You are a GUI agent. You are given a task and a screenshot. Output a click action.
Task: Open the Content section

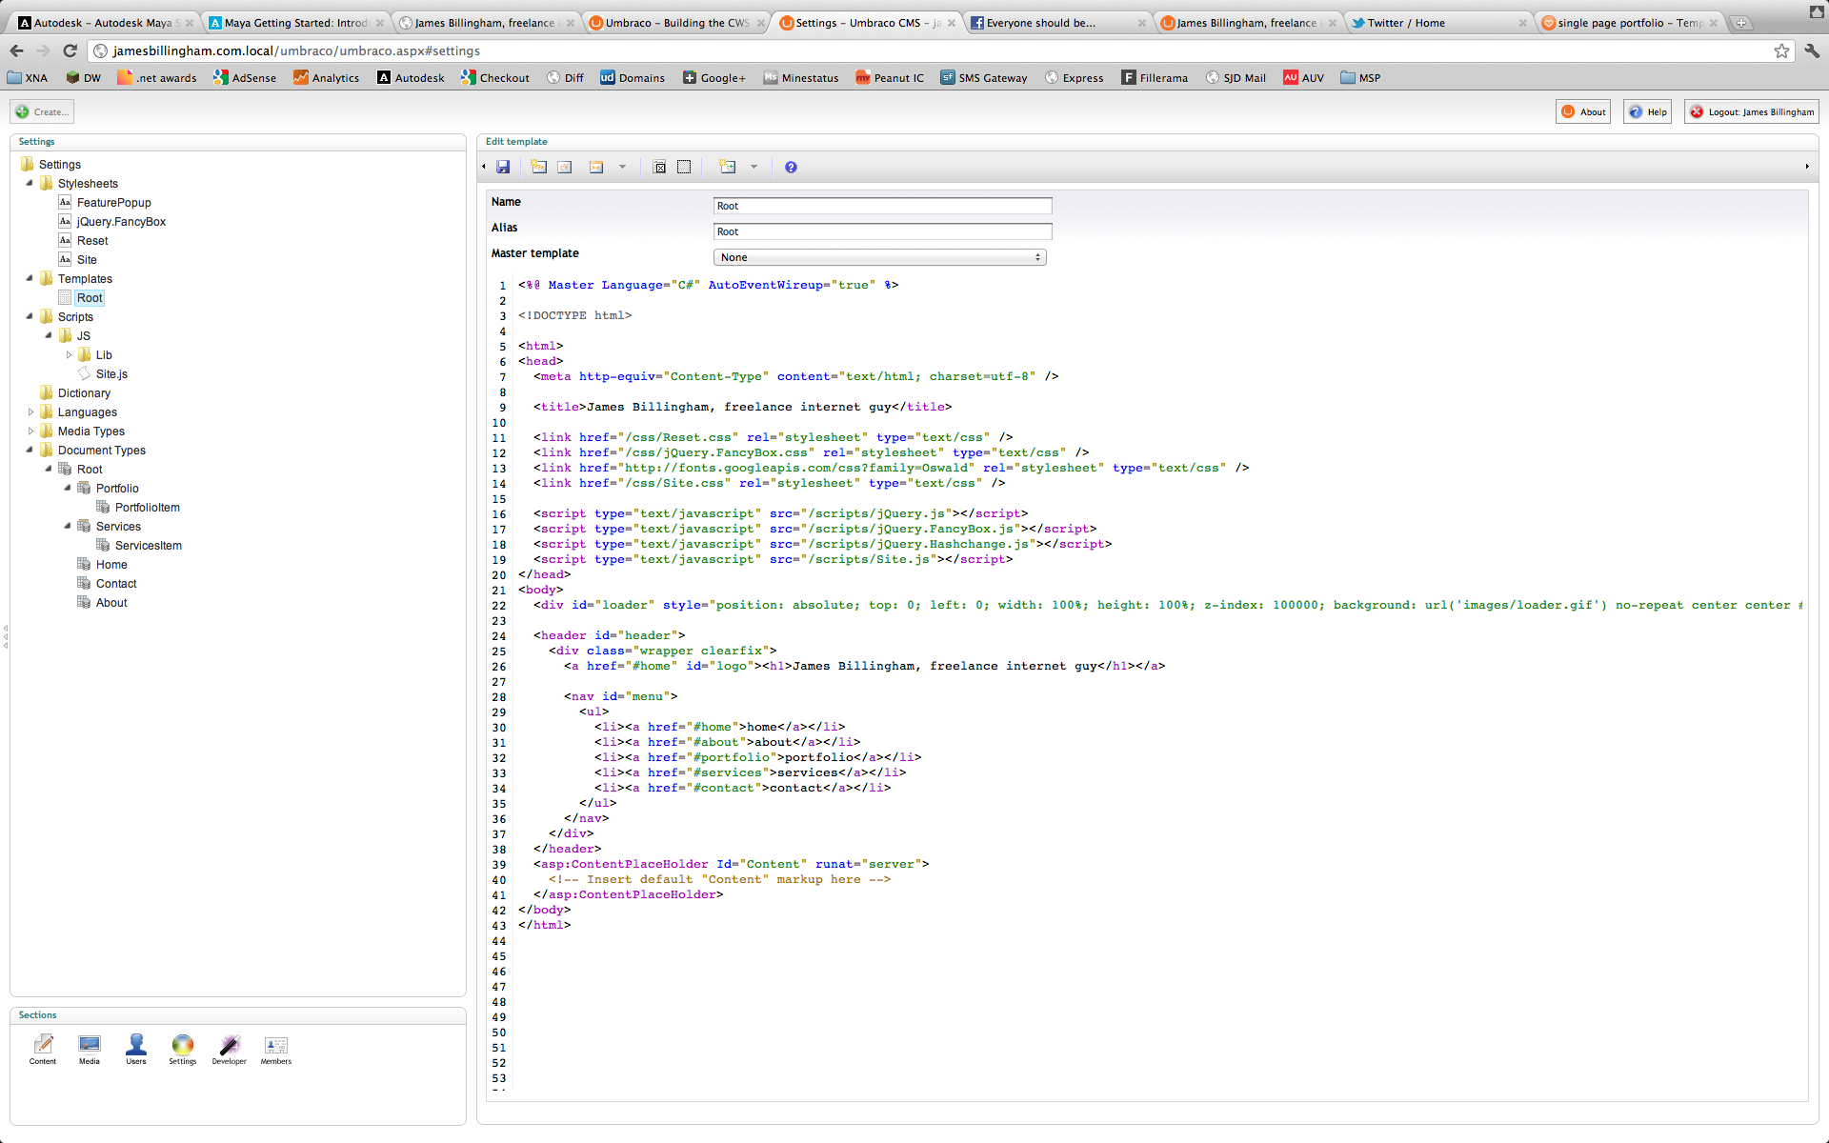[x=43, y=1050]
